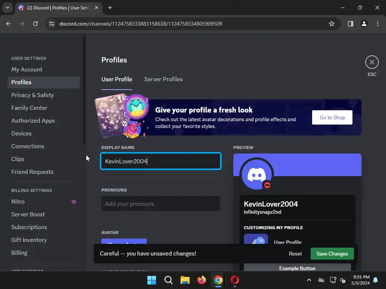Screen dimensions: 386x289
Task: Open Nitro billing page
Action: point(44,202)
